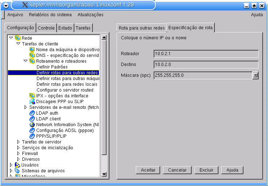The image size is (268, 186).
Task: Click the Cancelar button
Action: click(x=177, y=170)
